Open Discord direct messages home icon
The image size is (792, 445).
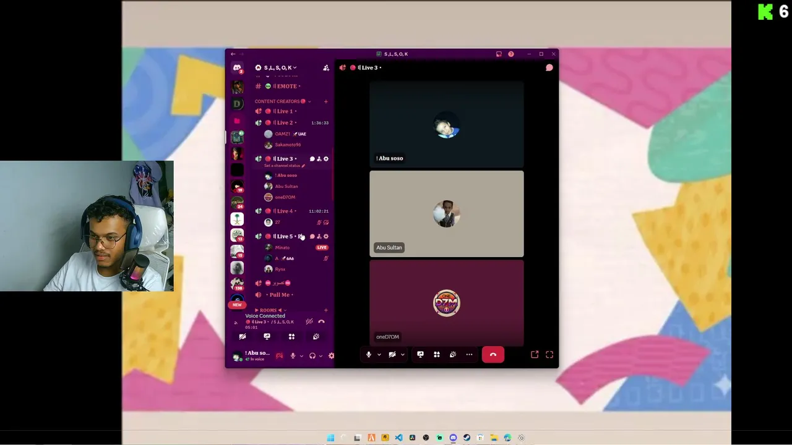[237, 68]
